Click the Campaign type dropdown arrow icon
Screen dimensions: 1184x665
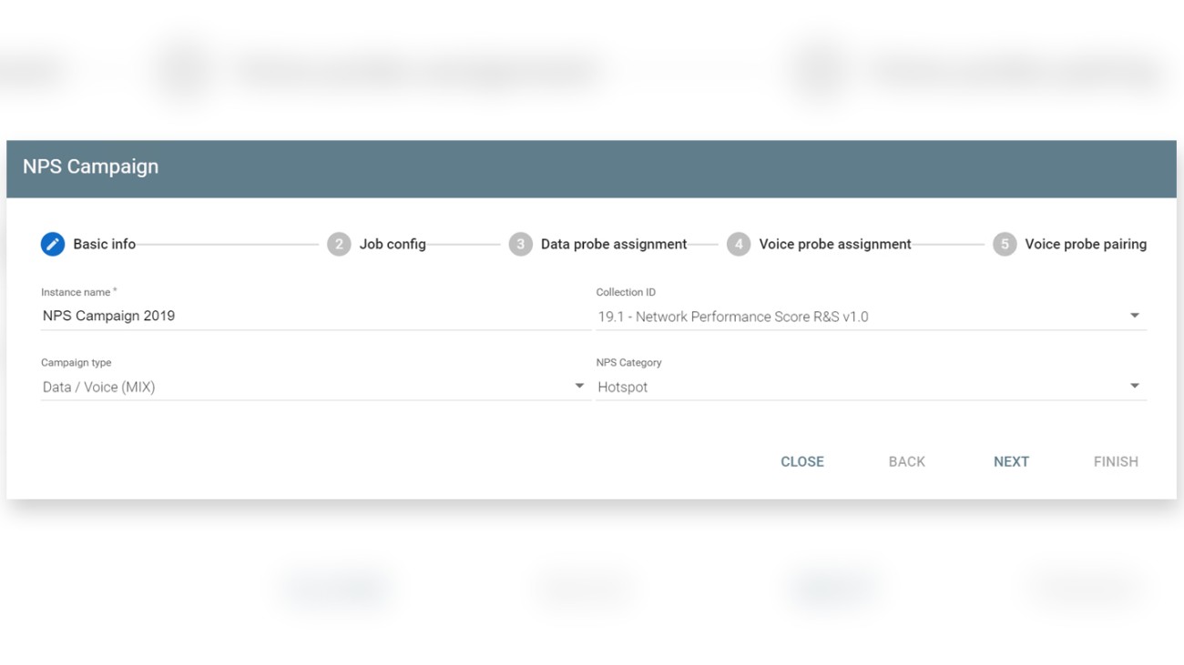point(580,386)
